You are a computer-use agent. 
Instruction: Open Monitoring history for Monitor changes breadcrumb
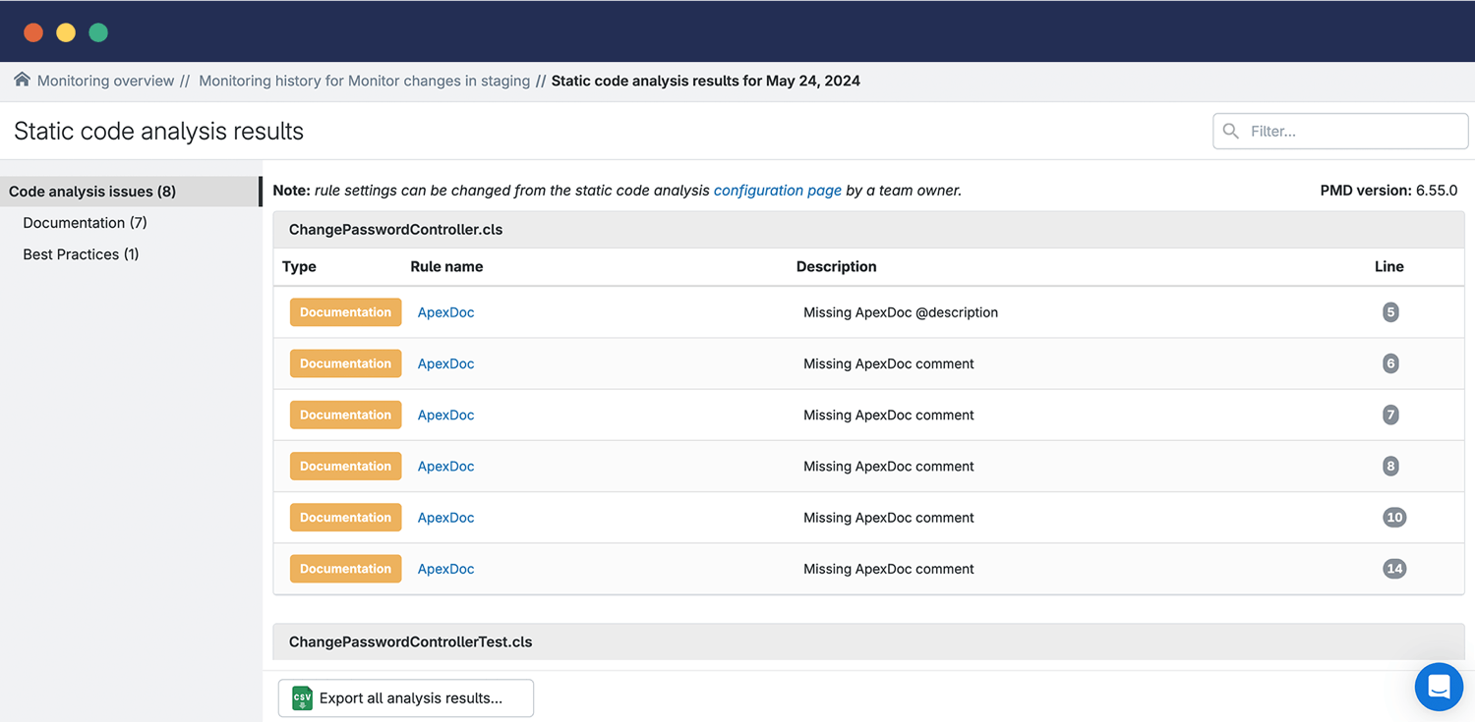coord(364,81)
